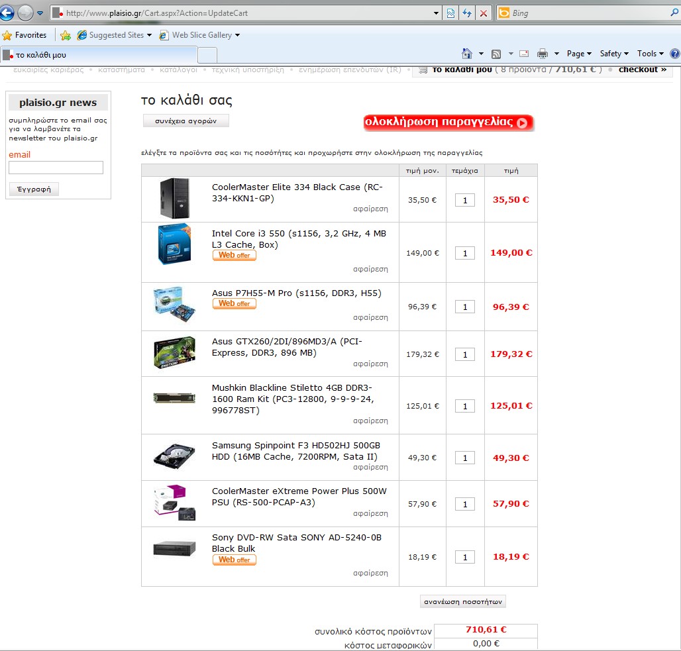Click the RSS Feeds icon
Screen dimensions: 681x651
click(x=496, y=54)
